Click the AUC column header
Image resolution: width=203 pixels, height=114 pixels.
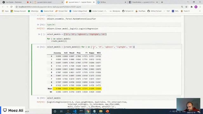(x=66, y=53)
